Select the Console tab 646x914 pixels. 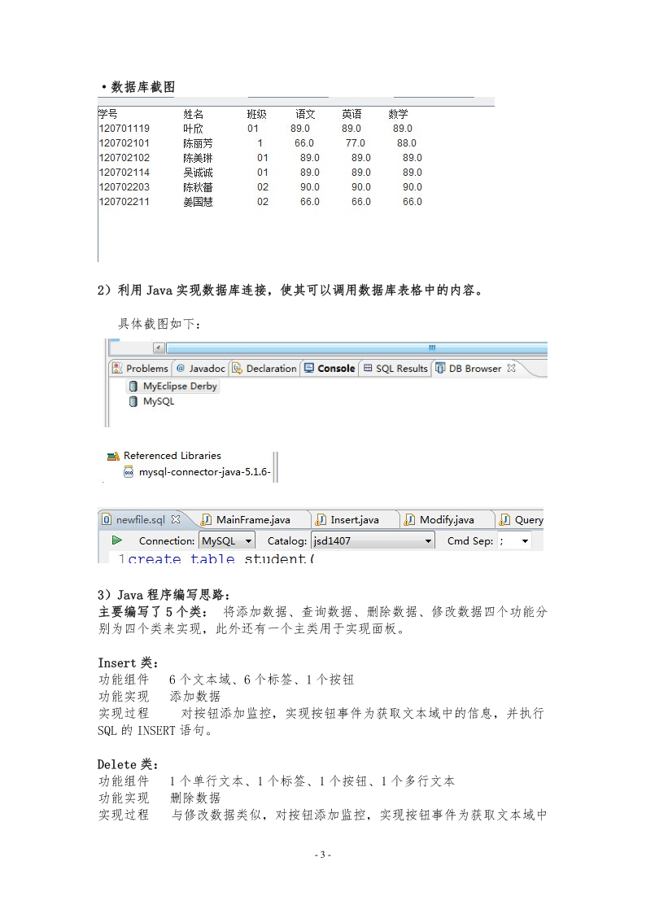[330, 369]
